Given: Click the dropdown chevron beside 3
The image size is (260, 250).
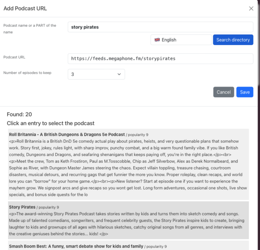Looking at the screenshot, I should [119, 74].
